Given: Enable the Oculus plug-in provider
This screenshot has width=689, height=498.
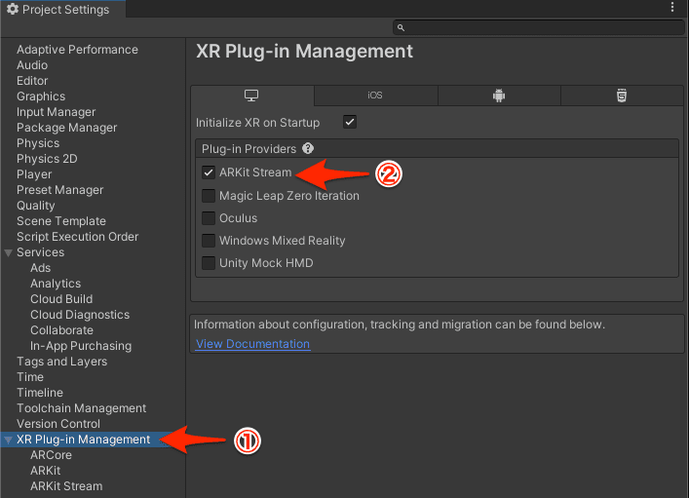Looking at the screenshot, I should click(209, 218).
